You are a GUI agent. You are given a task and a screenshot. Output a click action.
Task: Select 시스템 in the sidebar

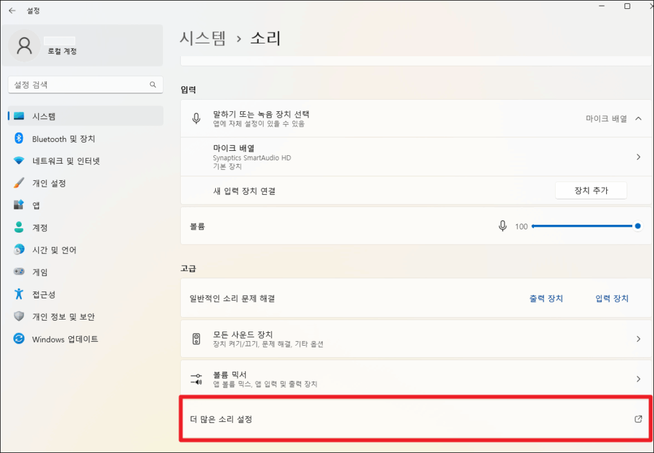[86, 116]
